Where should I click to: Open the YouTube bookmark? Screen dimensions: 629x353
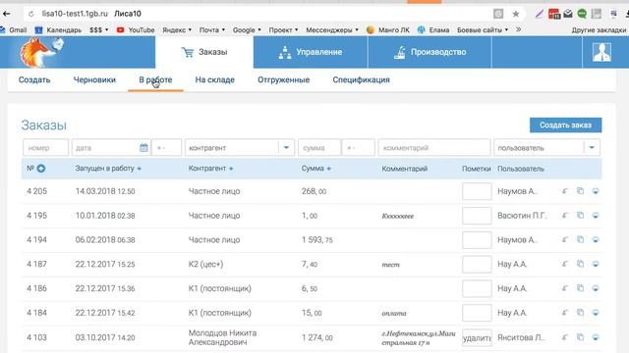[136, 30]
